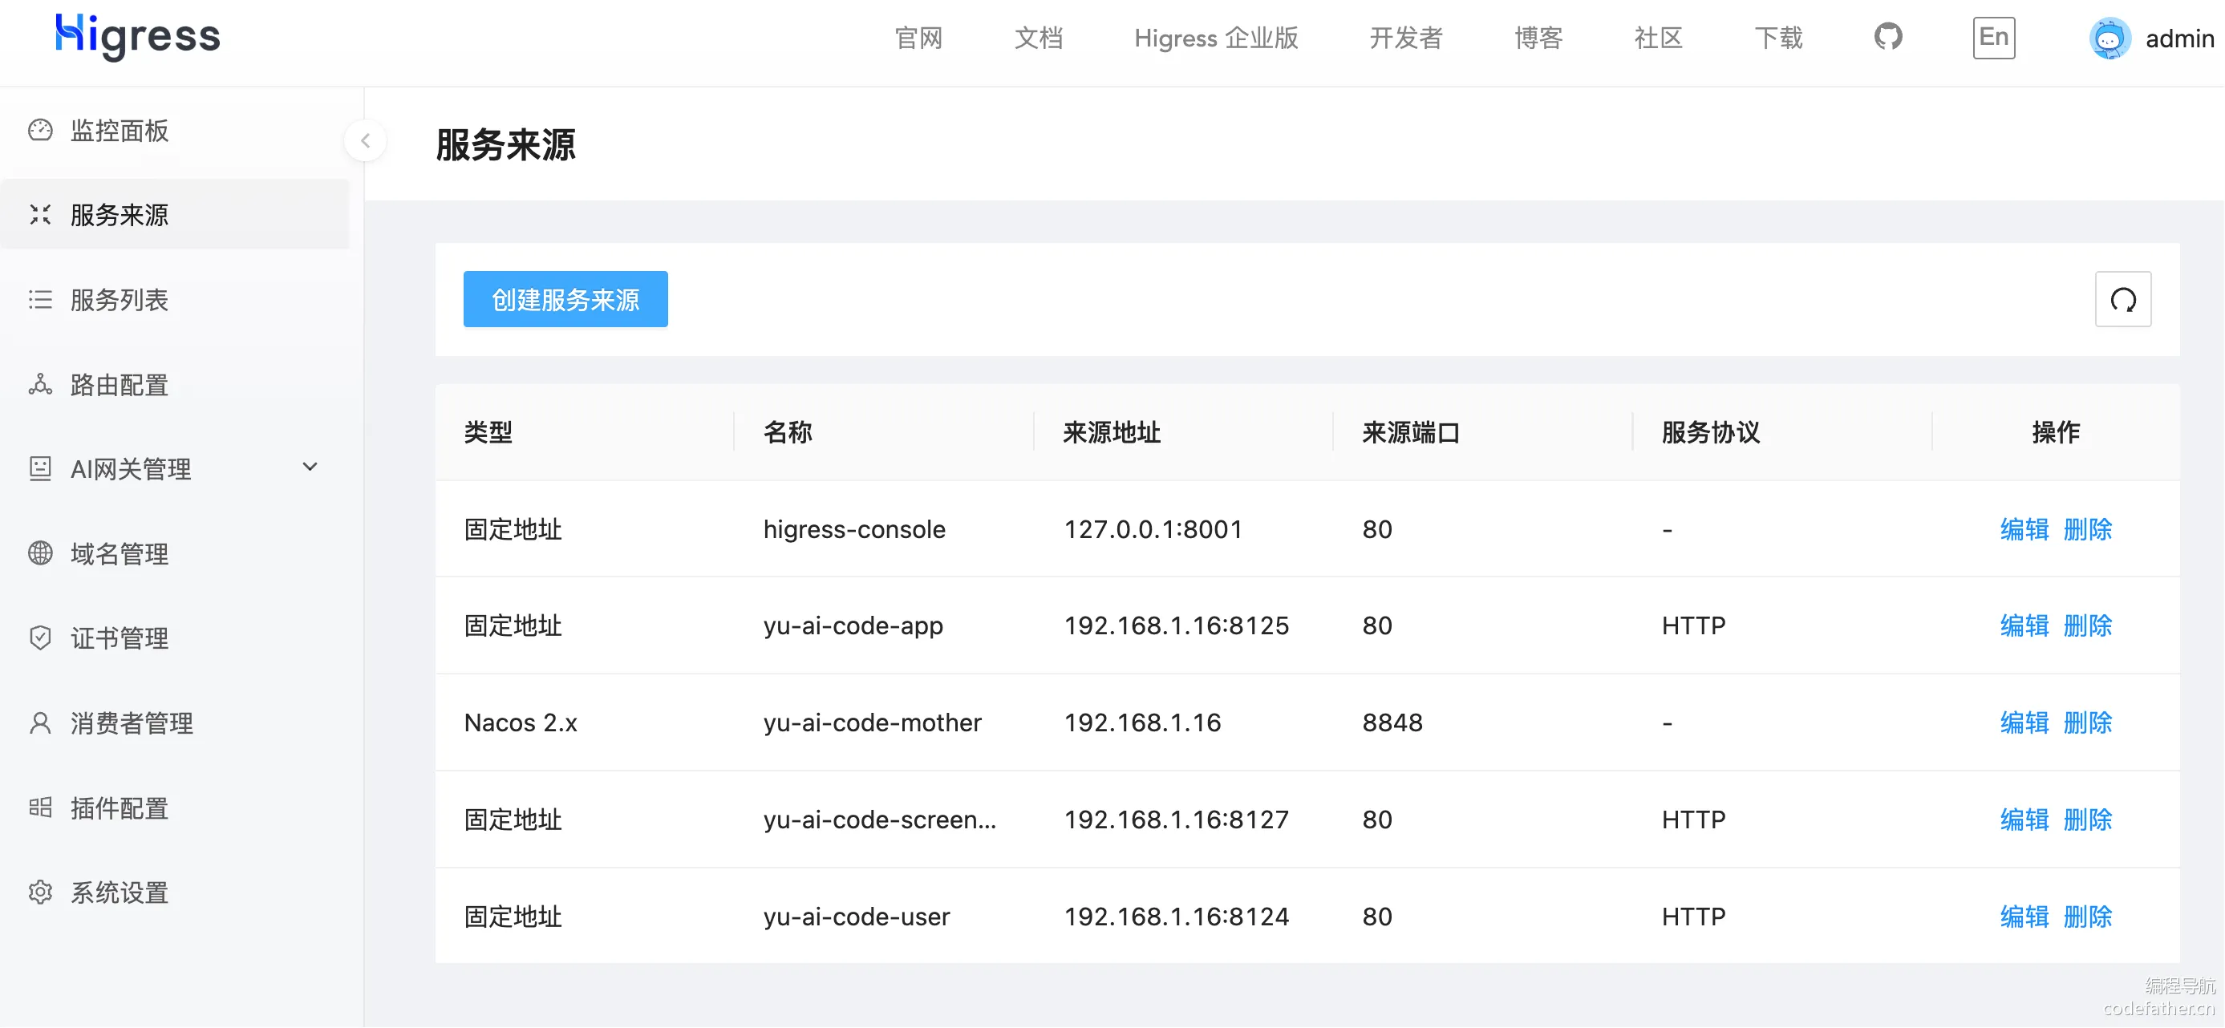Image resolution: width=2225 pixels, height=1028 pixels.
Task: Delete the yu-ai-code-mother service source
Action: click(x=2088, y=723)
